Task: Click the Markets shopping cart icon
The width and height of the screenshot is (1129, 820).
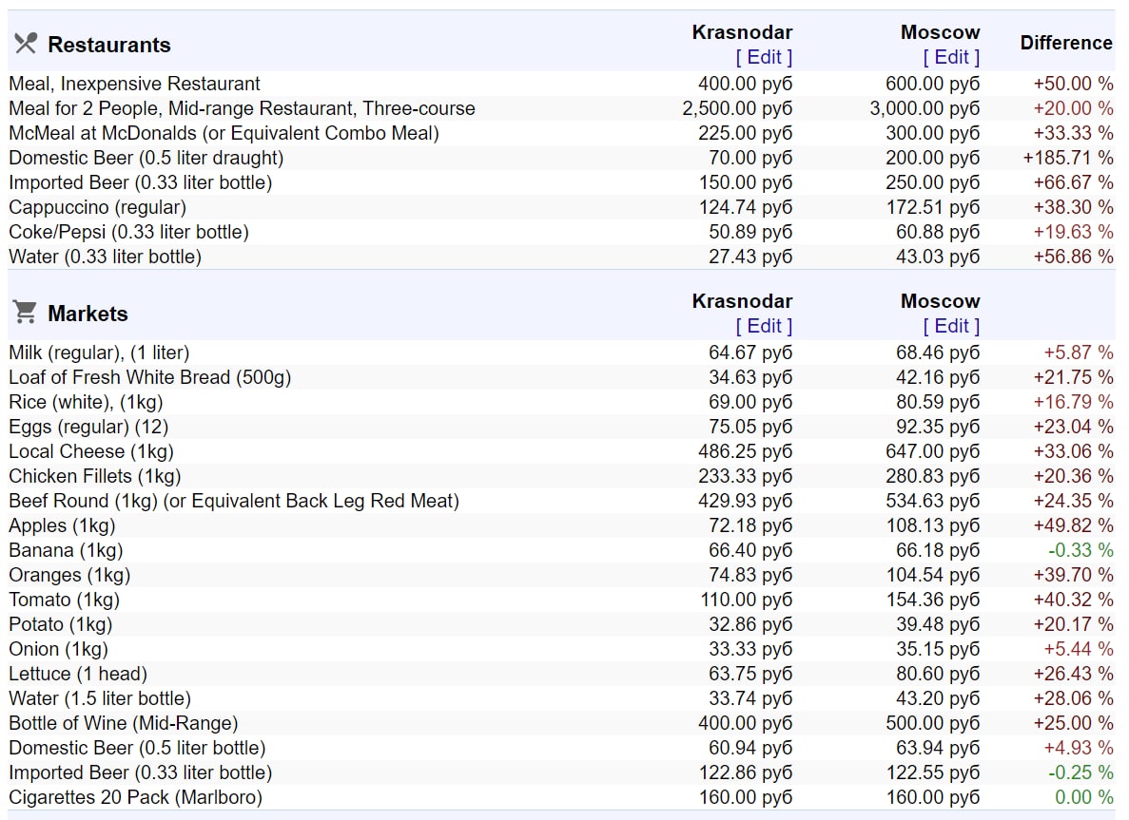Action: [x=25, y=313]
